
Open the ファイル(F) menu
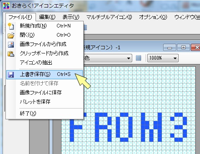[21, 17]
